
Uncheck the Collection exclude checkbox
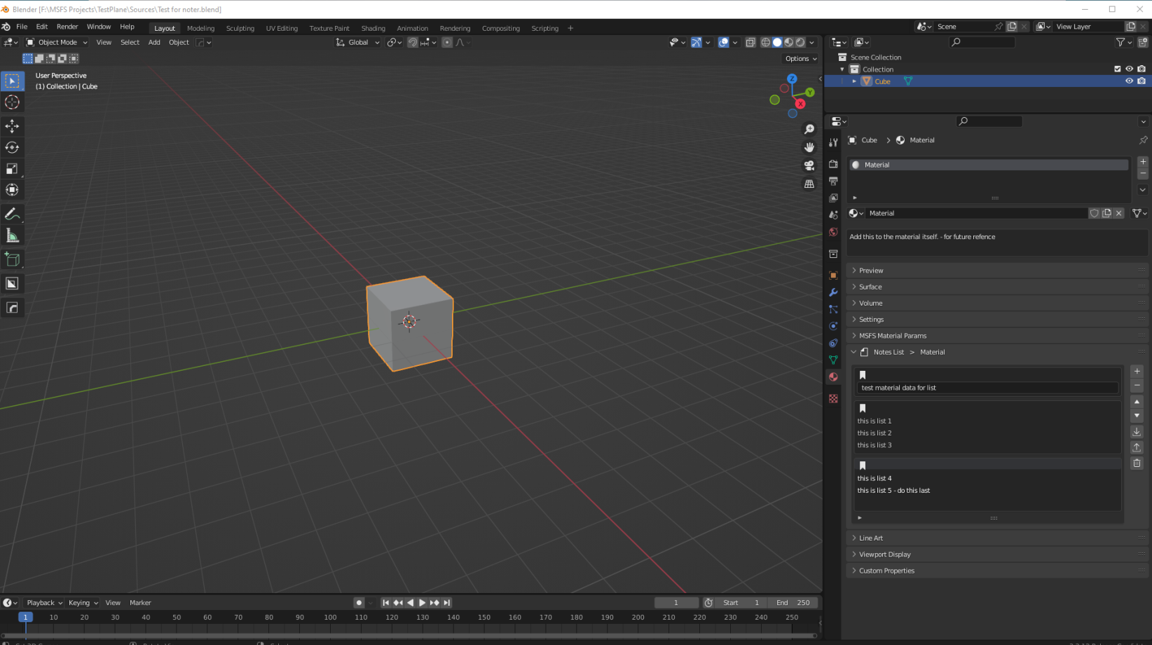(x=1117, y=69)
